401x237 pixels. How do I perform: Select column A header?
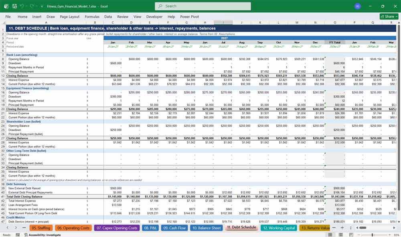click(x=46, y=22)
